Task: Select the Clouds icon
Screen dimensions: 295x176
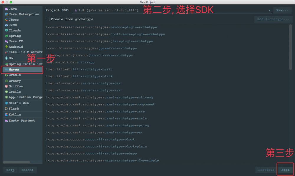Action: (x=6, y=30)
